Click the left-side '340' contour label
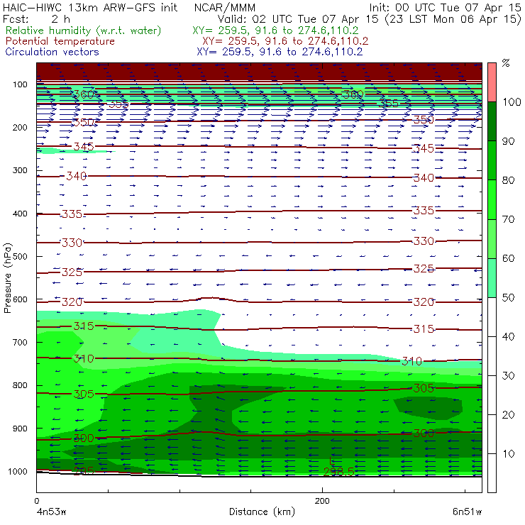 click(x=77, y=176)
